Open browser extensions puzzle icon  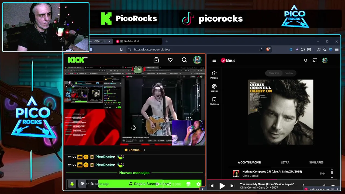(x=303, y=49)
